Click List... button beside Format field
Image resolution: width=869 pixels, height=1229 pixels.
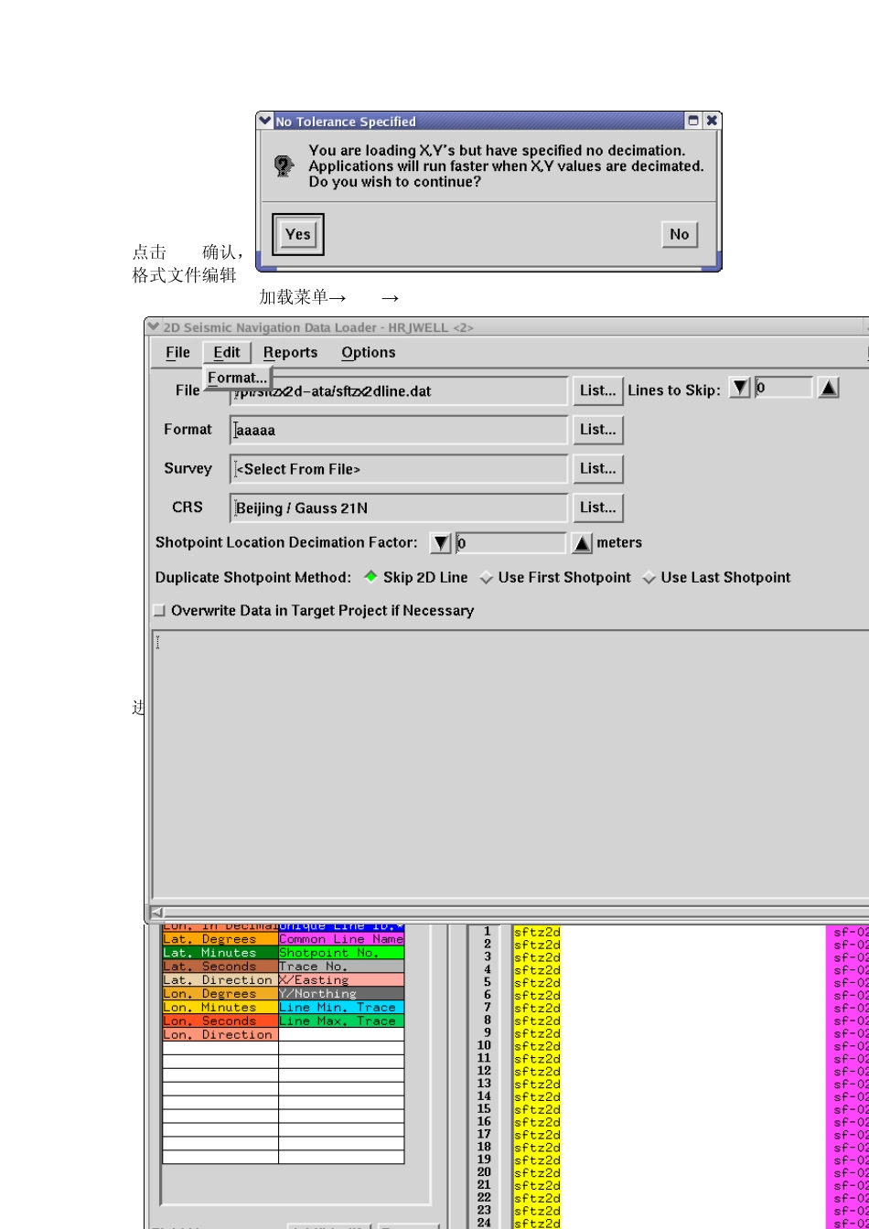click(x=598, y=430)
